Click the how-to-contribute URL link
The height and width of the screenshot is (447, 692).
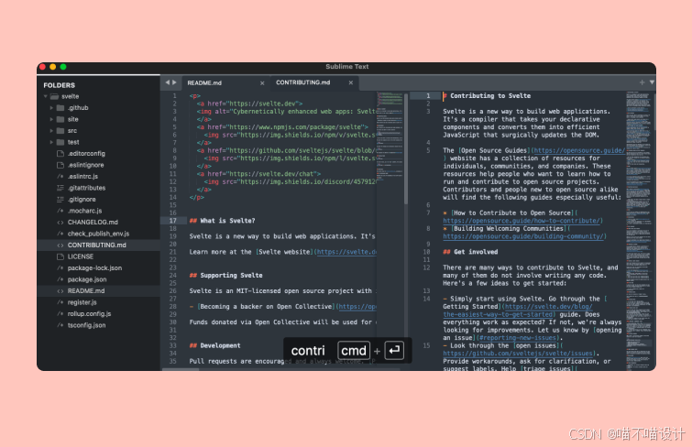tap(521, 221)
